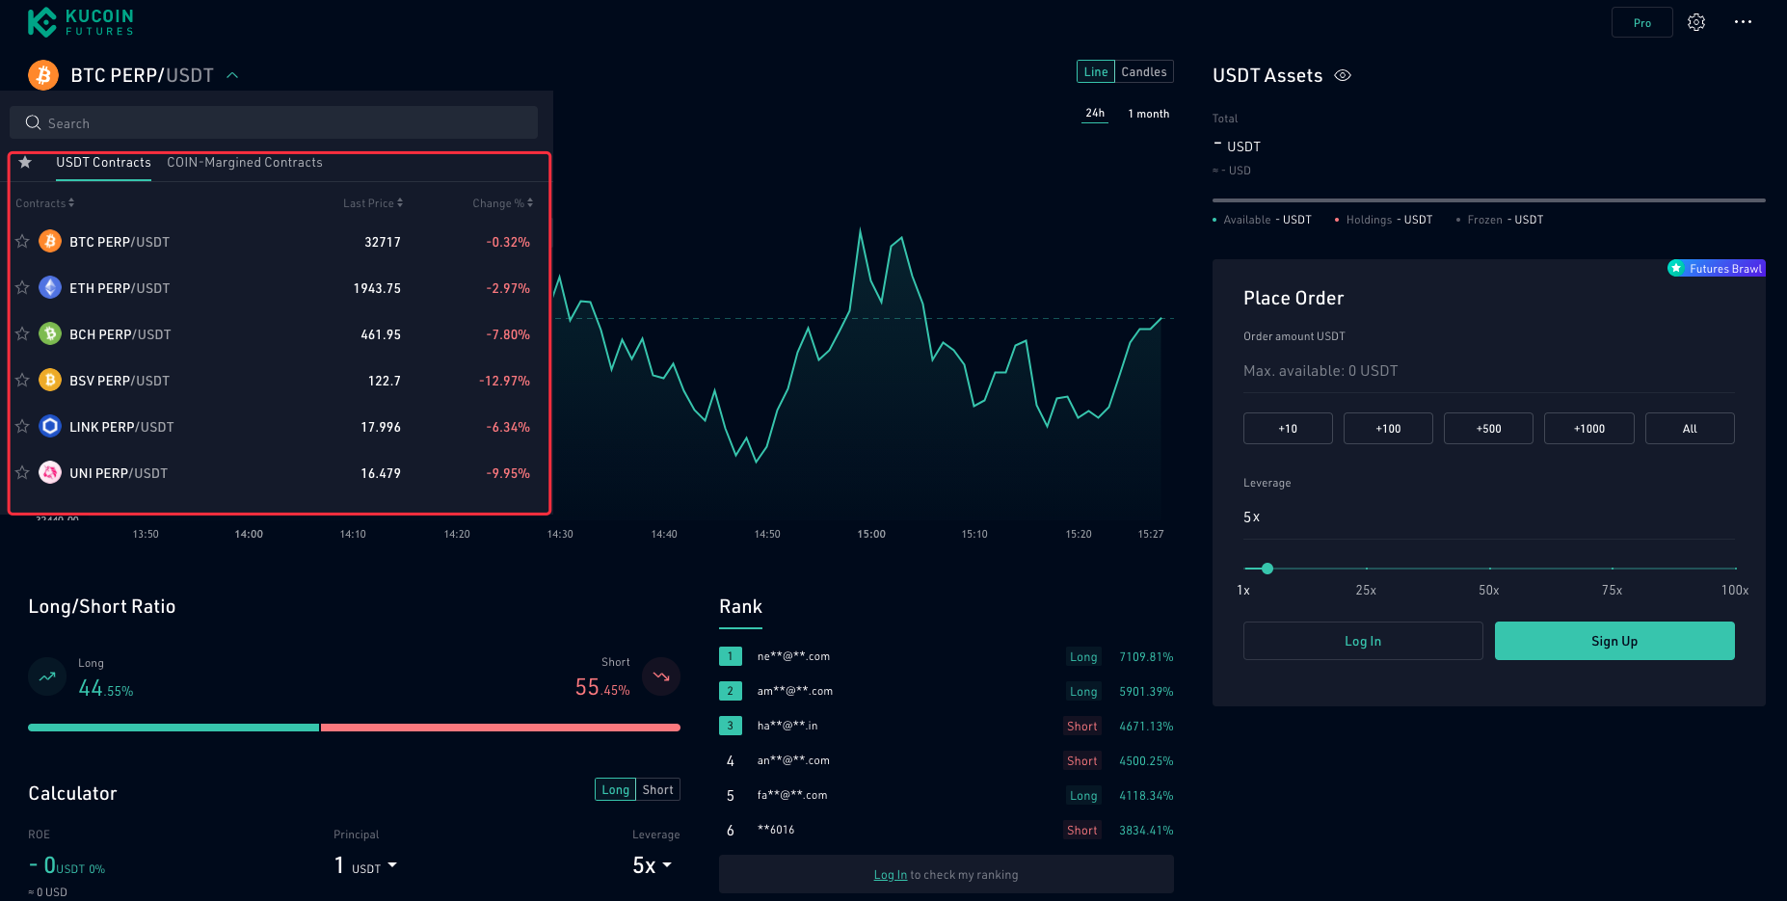Click the contract Search field
This screenshot has width=1787, height=901.
coord(274,122)
